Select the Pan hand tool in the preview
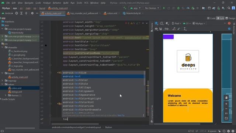This screenshot has width=236, height=133. tap(226, 98)
